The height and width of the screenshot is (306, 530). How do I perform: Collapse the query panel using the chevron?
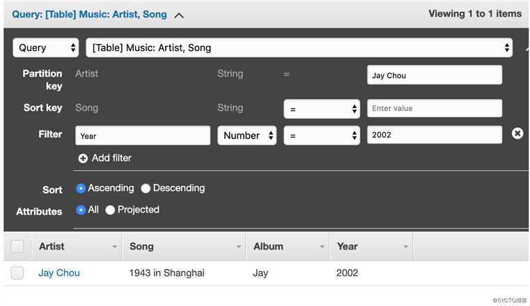tap(179, 15)
